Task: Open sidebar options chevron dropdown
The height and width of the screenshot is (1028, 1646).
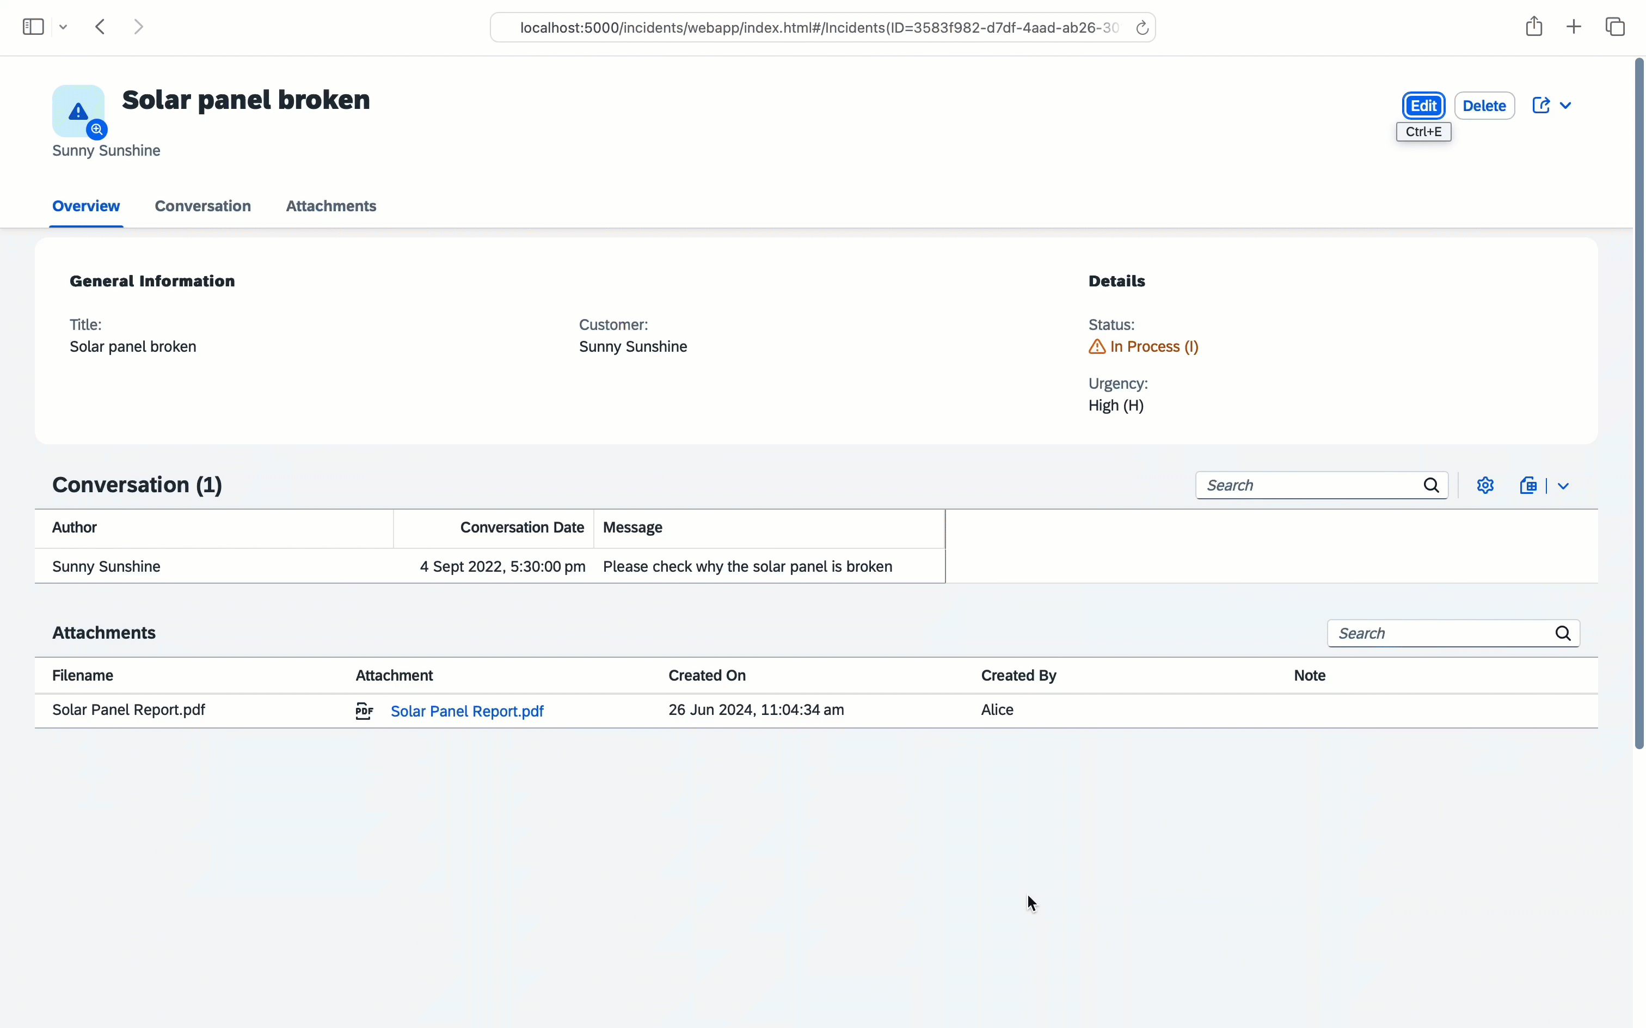Action: [x=63, y=27]
